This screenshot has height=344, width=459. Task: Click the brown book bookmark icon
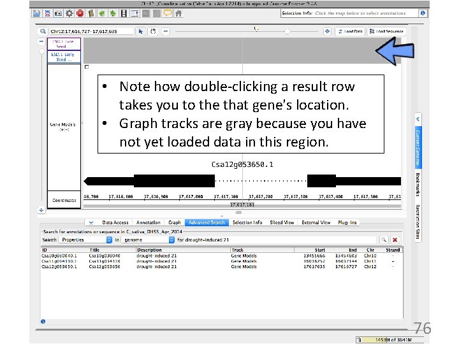click(x=91, y=13)
